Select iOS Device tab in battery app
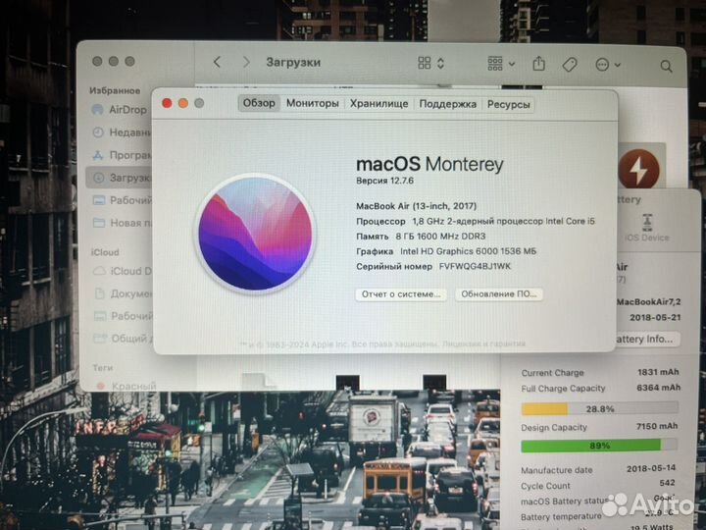Image resolution: width=706 pixels, height=530 pixels. click(x=646, y=228)
